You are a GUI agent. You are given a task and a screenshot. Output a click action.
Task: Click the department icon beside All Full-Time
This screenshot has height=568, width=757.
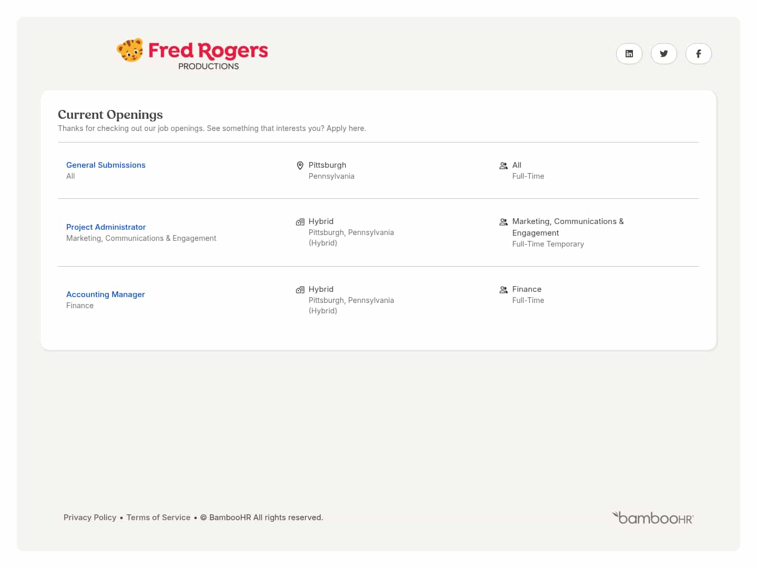point(503,166)
